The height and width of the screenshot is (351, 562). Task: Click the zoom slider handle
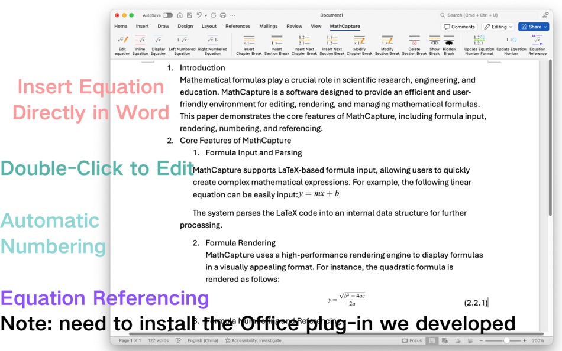pyautogui.click(x=506, y=340)
